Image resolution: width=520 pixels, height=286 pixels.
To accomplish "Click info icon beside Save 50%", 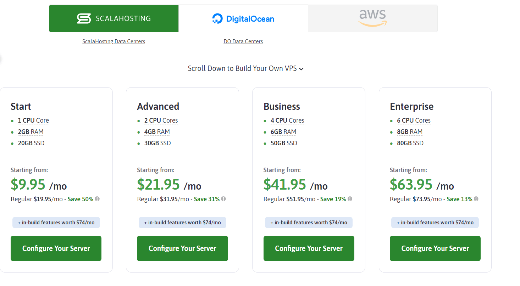I will (x=97, y=199).
